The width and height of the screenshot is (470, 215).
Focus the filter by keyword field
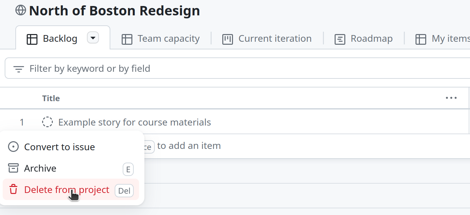234,69
